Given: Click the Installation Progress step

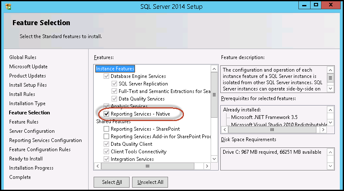Looking at the screenshot, I should coord(31,168).
